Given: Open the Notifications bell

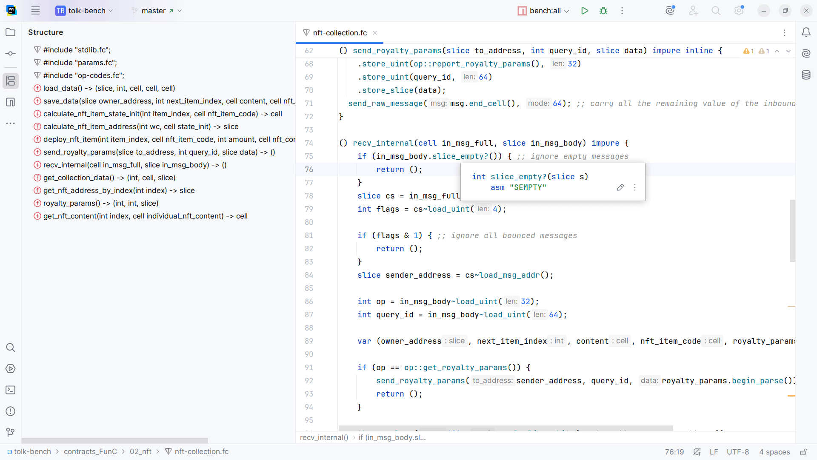Looking at the screenshot, I should 806,32.
